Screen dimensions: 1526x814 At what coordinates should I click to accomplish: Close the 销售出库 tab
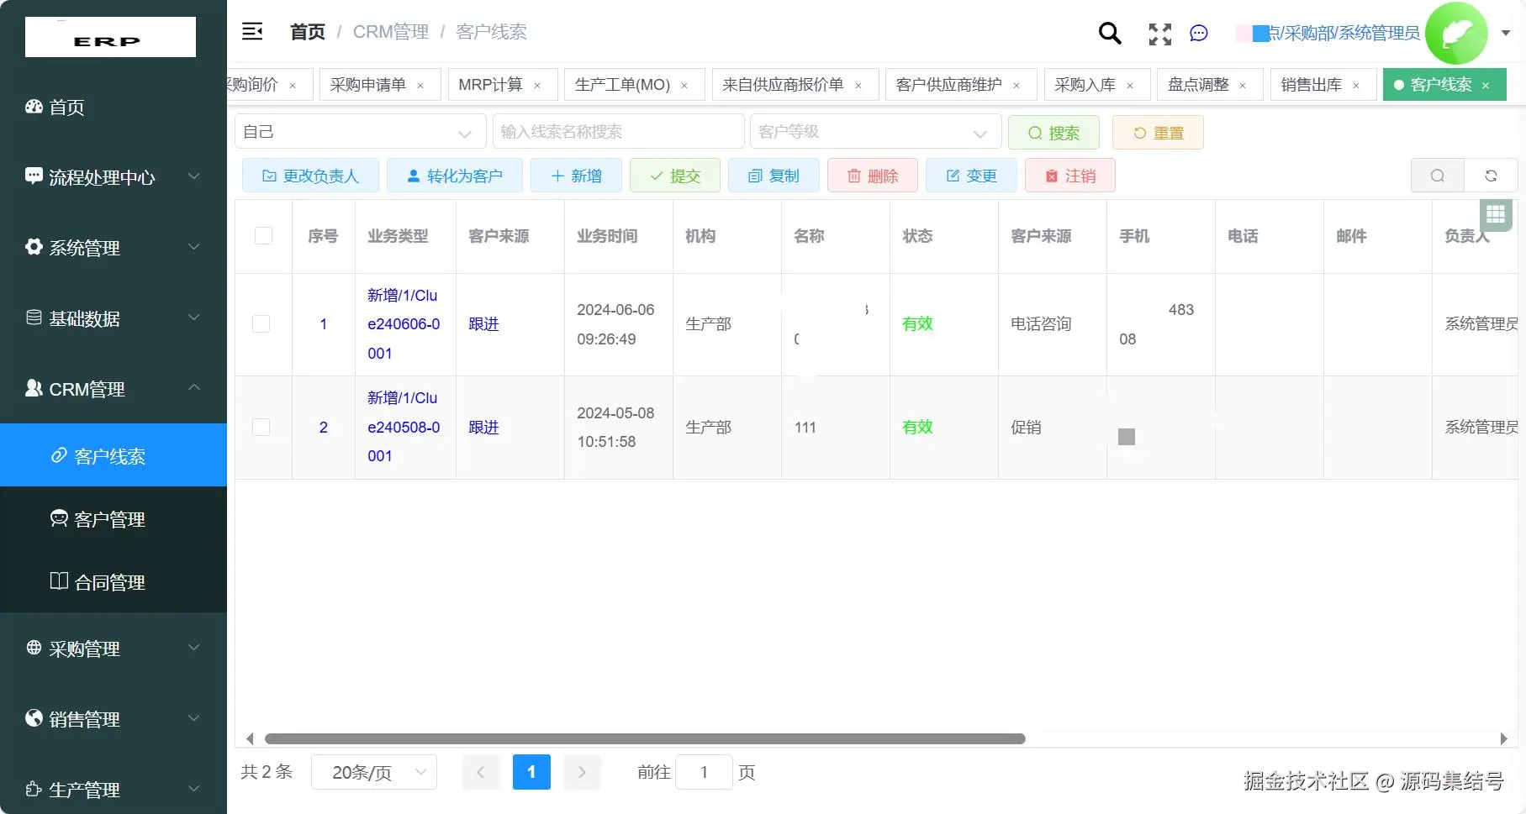1356,86
